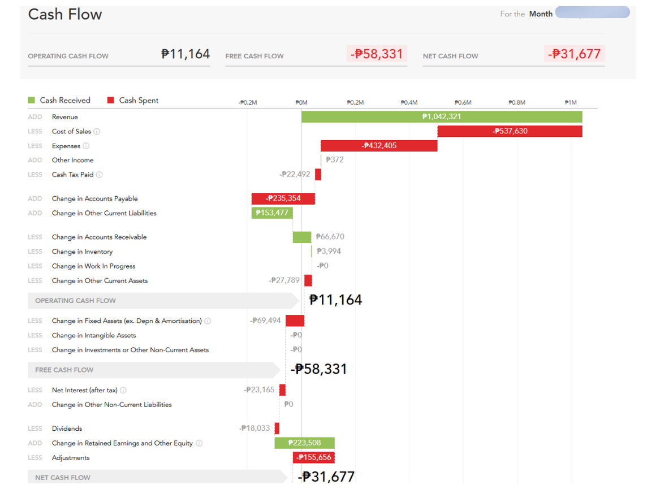Image resolution: width=656 pixels, height=489 pixels.
Task: Click Change in Investments or Other Non-Current Assets
Action: pyautogui.click(x=131, y=350)
